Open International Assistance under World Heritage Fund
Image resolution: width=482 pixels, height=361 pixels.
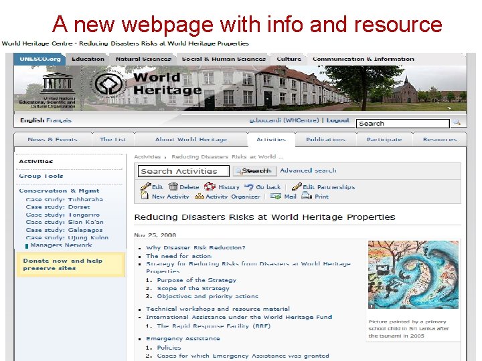click(239, 317)
